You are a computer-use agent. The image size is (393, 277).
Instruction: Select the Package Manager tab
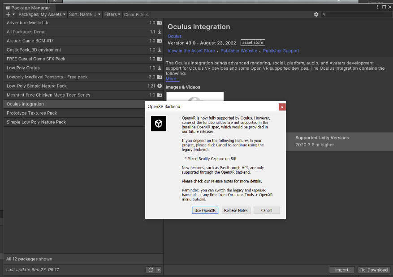(x=27, y=8)
